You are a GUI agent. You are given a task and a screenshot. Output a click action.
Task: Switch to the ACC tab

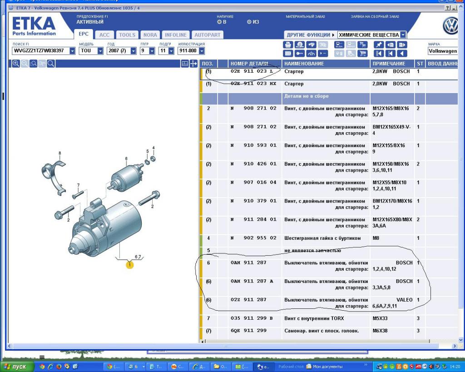point(104,35)
